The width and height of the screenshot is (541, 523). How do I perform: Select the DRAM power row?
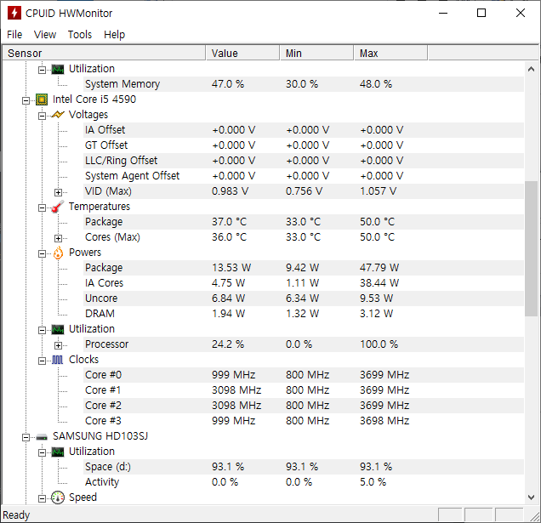[304, 314]
